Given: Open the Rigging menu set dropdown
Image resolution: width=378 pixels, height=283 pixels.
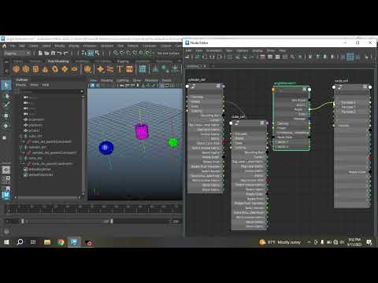Looking at the screenshot, I should (17, 53).
